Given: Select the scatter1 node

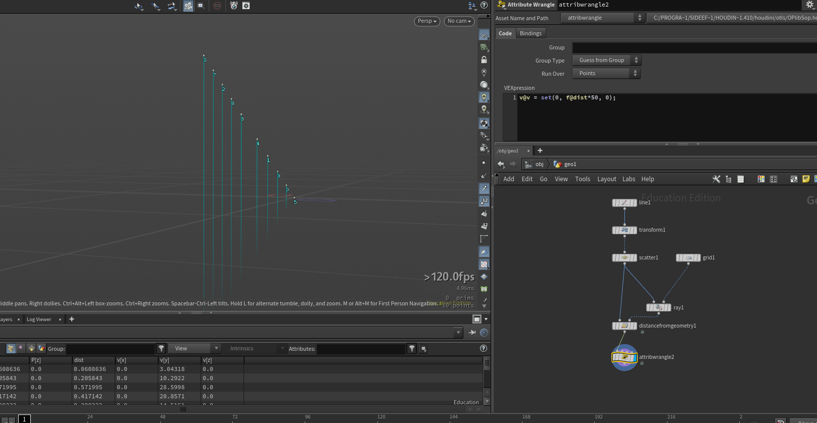Looking at the screenshot, I should [624, 258].
